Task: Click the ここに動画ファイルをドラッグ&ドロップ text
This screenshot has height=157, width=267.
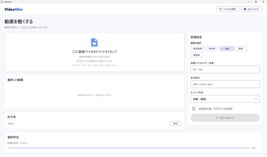Action: [x=94, y=52]
